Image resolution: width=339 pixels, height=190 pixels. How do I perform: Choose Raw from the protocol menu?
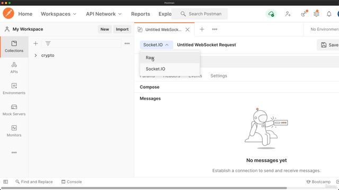coord(170,58)
